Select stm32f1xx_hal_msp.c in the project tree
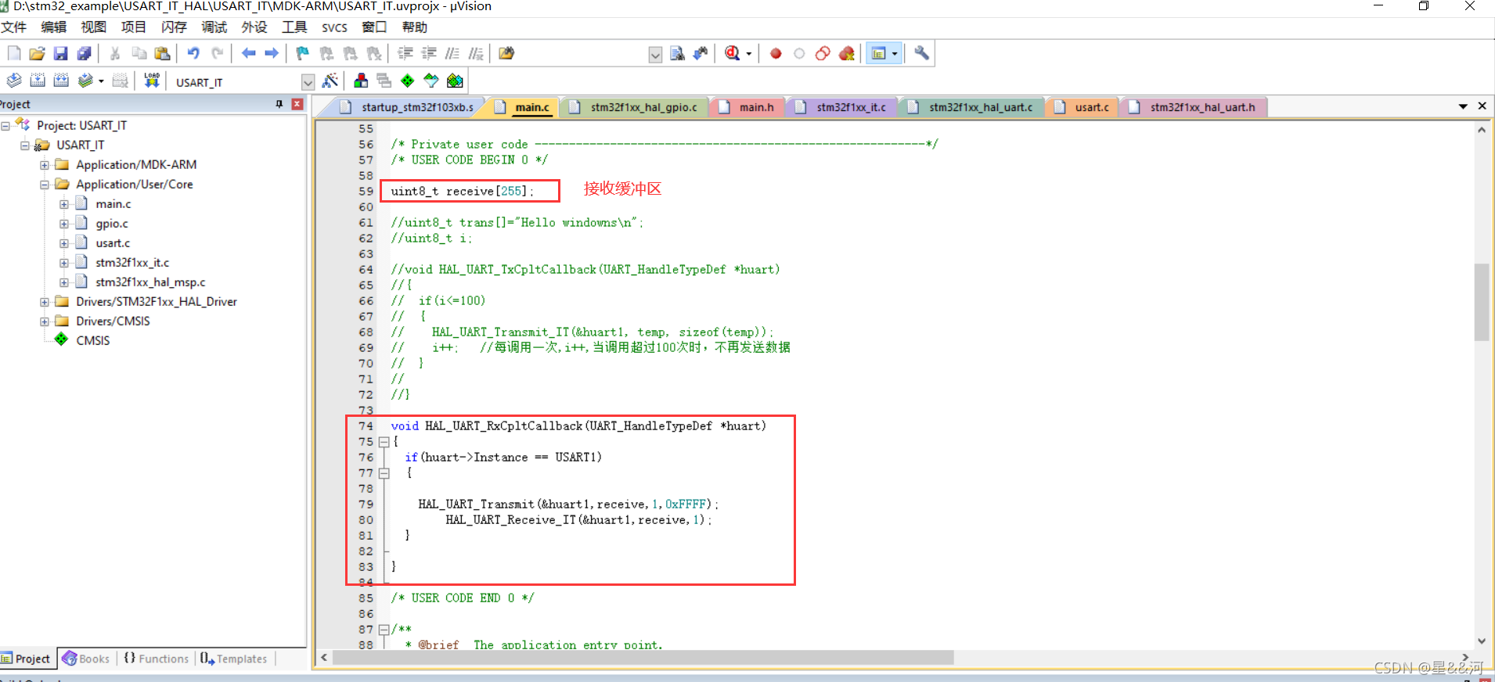 [150, 282]
